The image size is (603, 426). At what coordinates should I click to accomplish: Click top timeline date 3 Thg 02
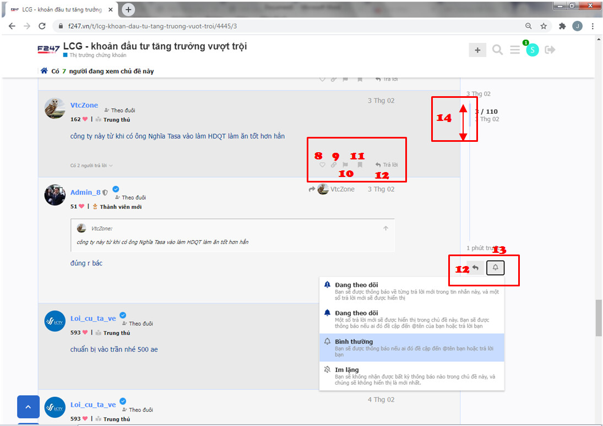coord(479,93)
